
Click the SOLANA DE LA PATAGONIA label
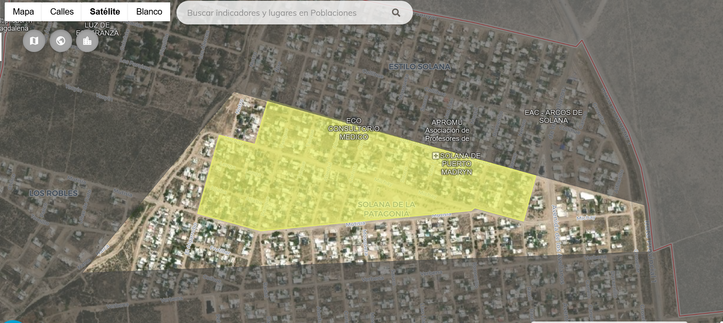pos(386,209)
